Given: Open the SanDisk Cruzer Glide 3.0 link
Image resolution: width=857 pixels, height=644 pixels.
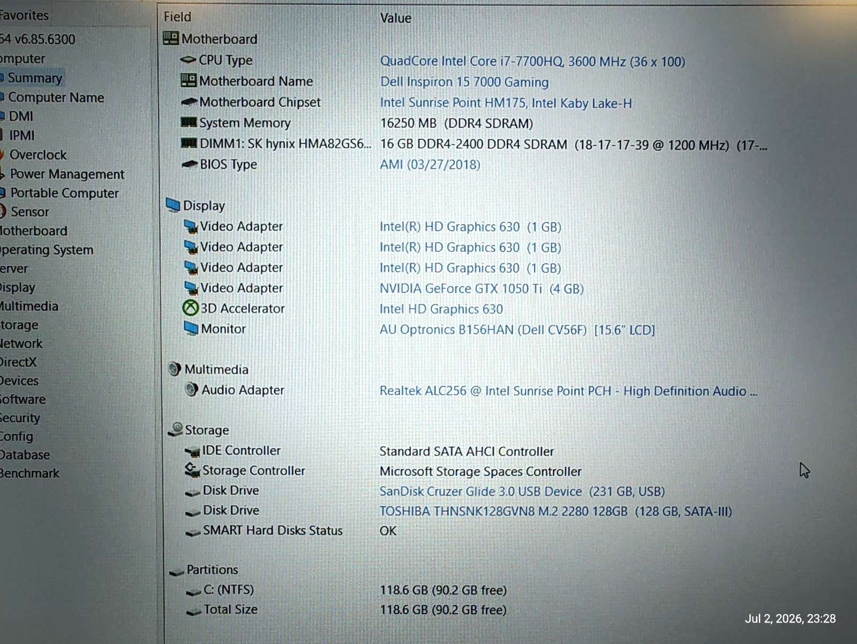Looking at the screenshot, I should [x=522, y=491].
